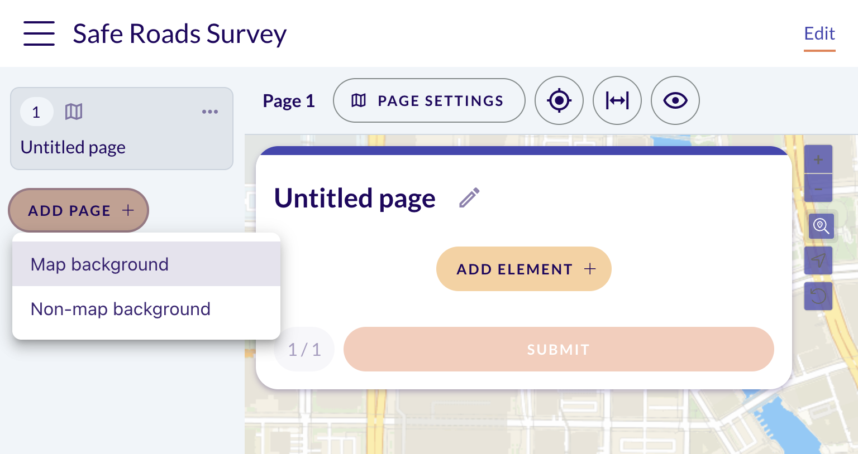858x454 pixels.
Task: Zoom in on the map
Action: [818, 160]
